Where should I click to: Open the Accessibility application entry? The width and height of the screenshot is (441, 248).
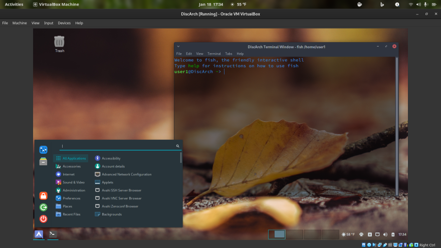coord(107,158)
